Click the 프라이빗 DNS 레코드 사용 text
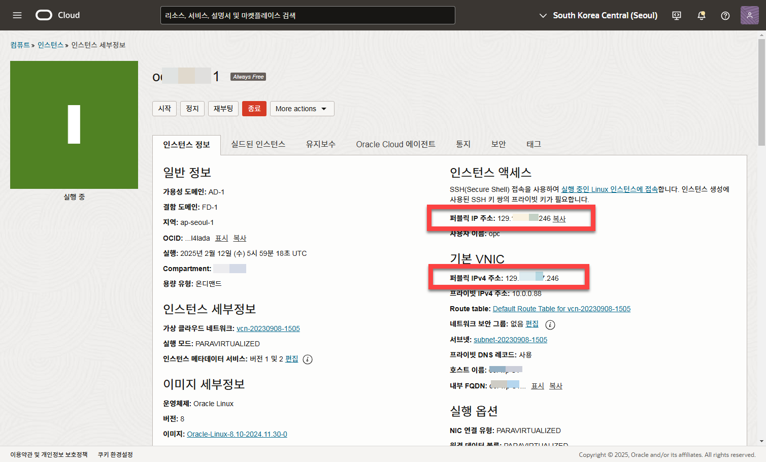This screenshot has height=462, width=766. 490,355
